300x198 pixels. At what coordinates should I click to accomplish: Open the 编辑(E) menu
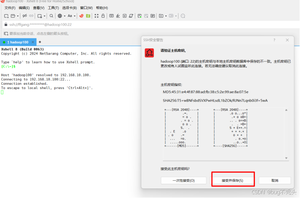(x=24, y=8)
